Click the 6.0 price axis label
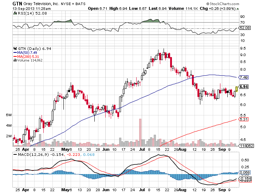The height and width of the screenshot is (193, 255). click(243, 105)
